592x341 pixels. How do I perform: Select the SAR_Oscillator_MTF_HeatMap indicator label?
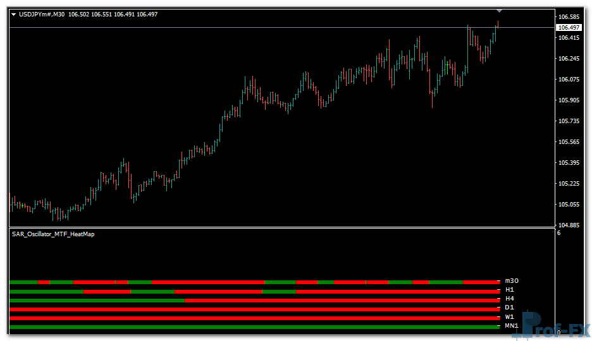53,234
